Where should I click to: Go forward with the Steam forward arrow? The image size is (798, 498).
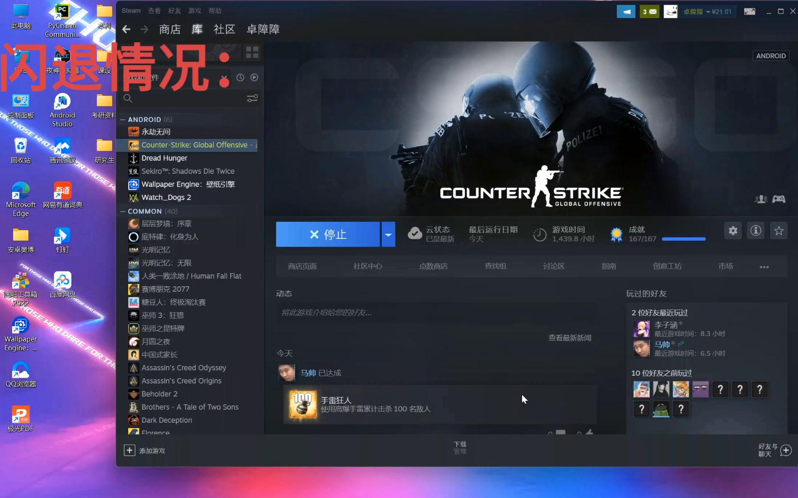[144, 29]
